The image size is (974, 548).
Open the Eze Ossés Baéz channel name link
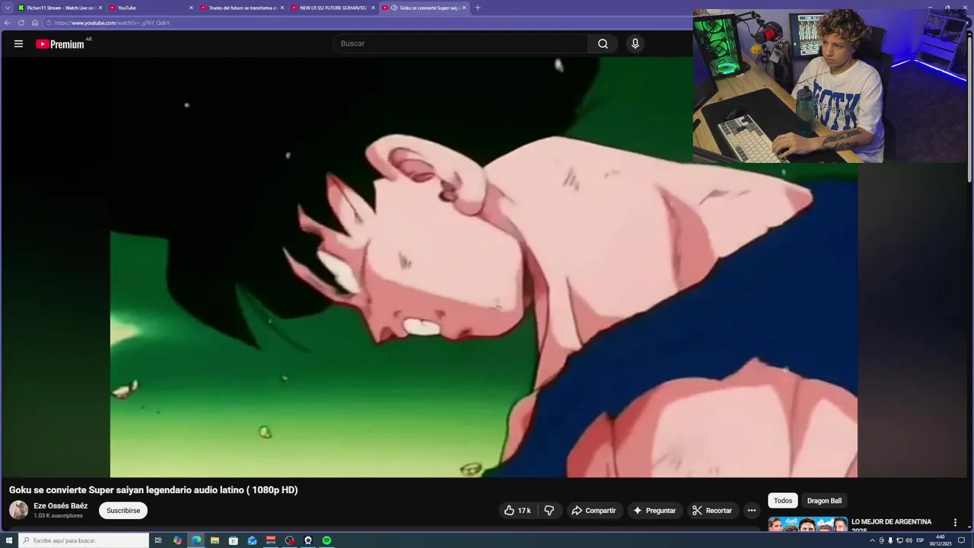tap(60, 506)
